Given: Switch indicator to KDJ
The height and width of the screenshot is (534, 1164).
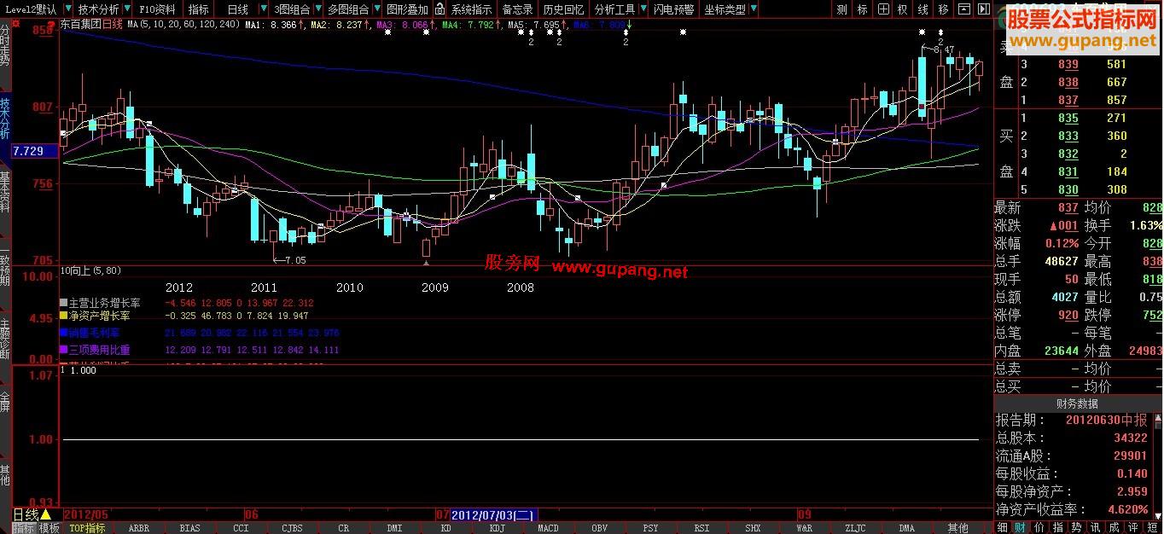Looking at the screenshot, I should [x=497, y=528].
